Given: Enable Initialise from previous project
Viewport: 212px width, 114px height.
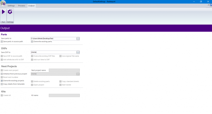Looking at the screenshot, I should coord(2,74).
